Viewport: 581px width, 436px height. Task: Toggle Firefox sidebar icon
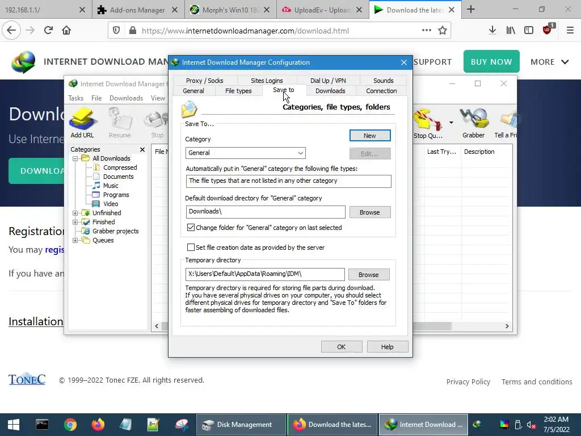pyautogui.click(x=529, y=31)
